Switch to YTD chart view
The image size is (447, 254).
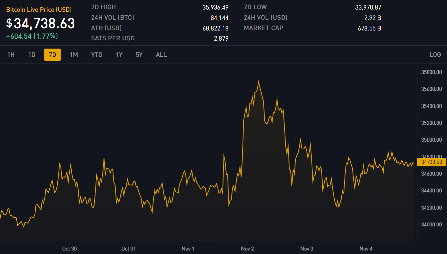[x=97, y=55]
